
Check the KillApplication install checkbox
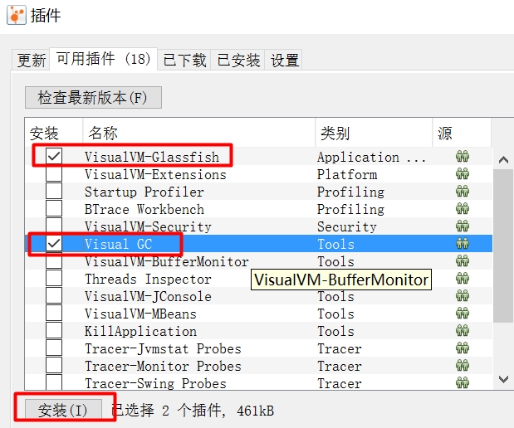54,330
